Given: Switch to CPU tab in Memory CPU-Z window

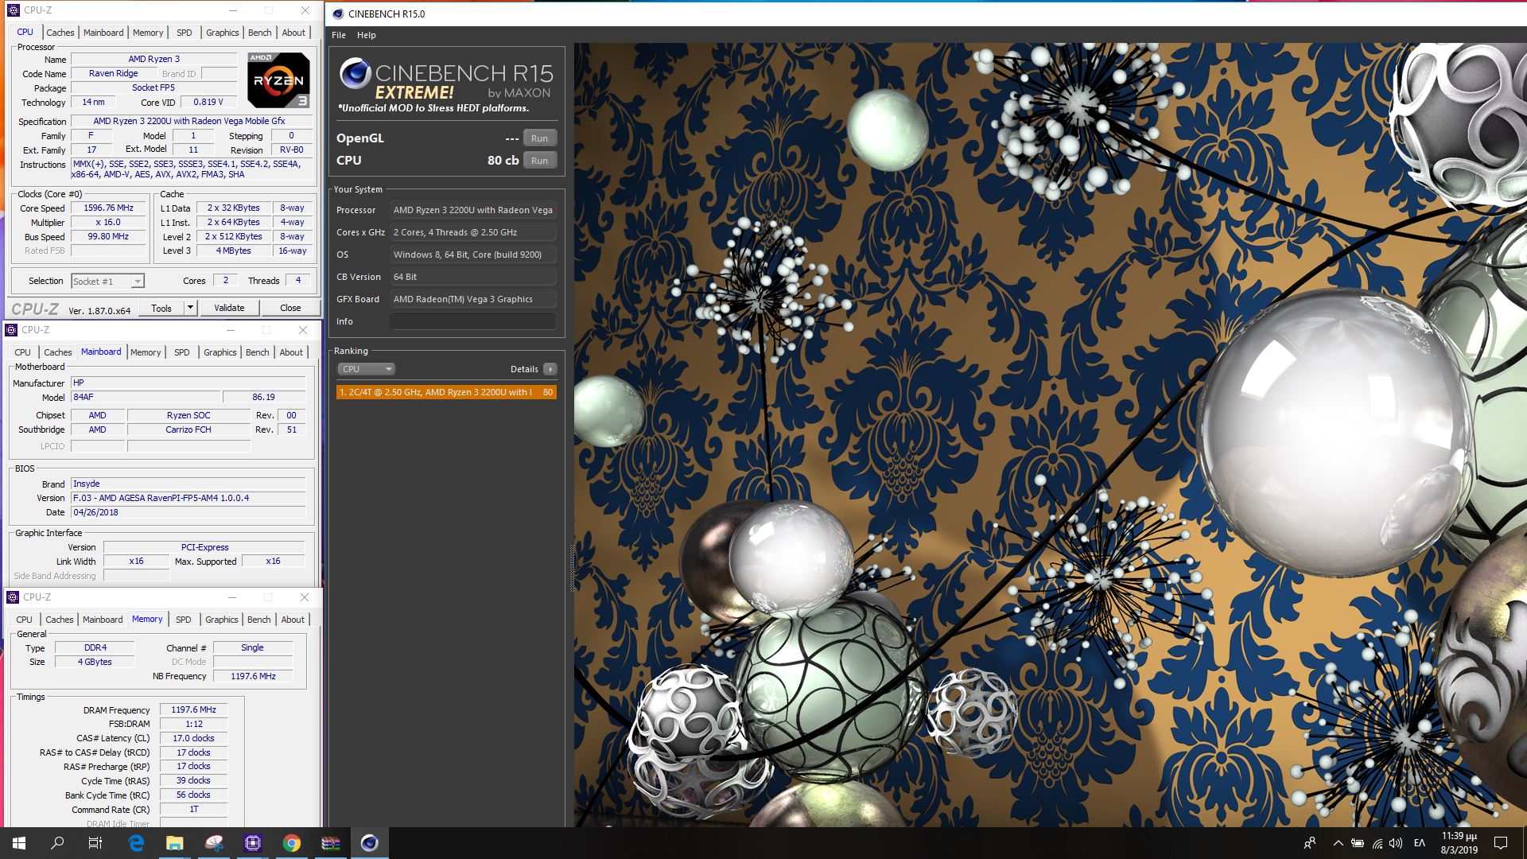Looking at the screenshot, I should point(25,620).
